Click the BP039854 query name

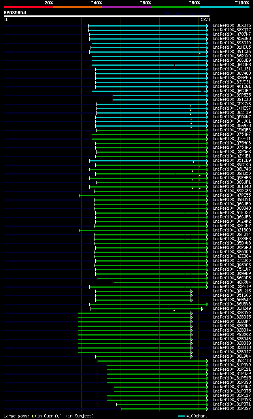[15, 13]
